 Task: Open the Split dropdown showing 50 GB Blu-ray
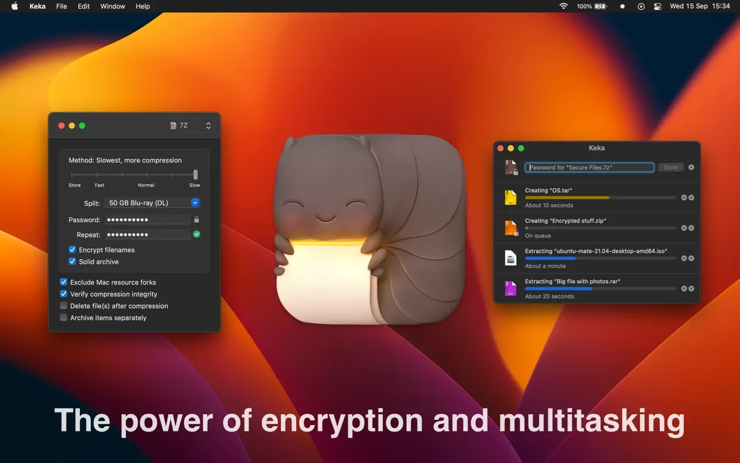pos(194,203)
